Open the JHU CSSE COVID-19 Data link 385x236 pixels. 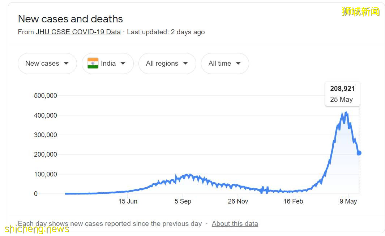78,32
